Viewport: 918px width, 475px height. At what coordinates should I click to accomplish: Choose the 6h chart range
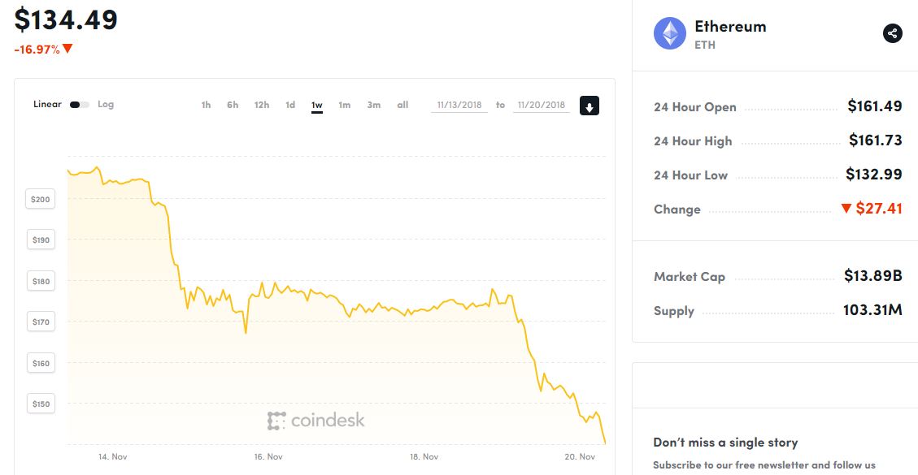pos(233,106)
